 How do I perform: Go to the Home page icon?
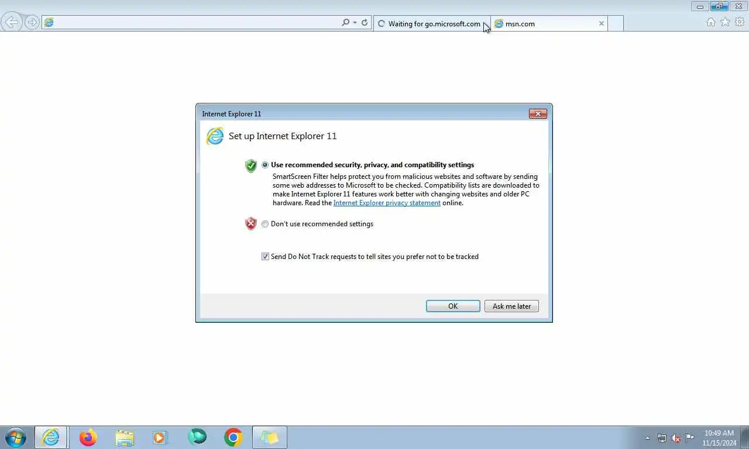tap(711, 22)
